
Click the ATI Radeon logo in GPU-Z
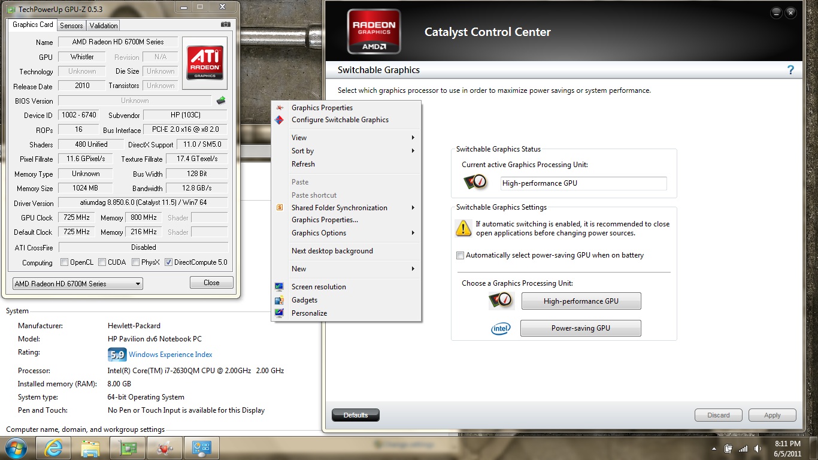(x=205, y=63)
